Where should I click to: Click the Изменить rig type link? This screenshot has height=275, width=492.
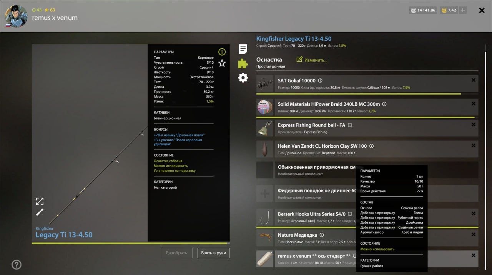[312, 60]
